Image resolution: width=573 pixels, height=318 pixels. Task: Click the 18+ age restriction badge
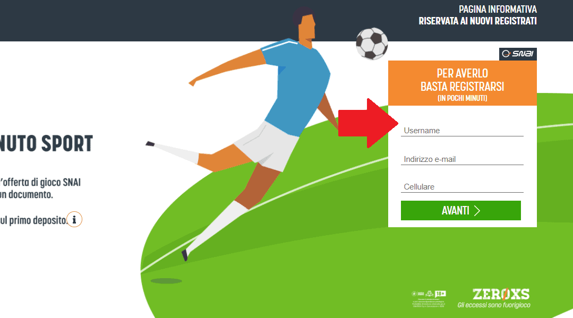(440, 294)
